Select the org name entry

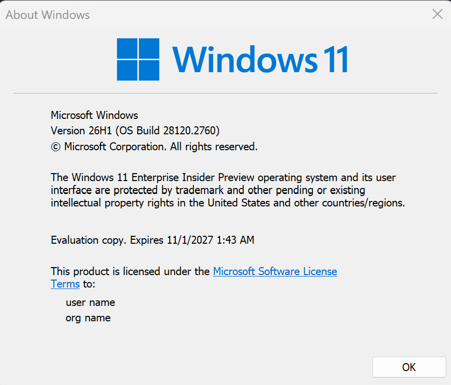click(x=88, y=318)
